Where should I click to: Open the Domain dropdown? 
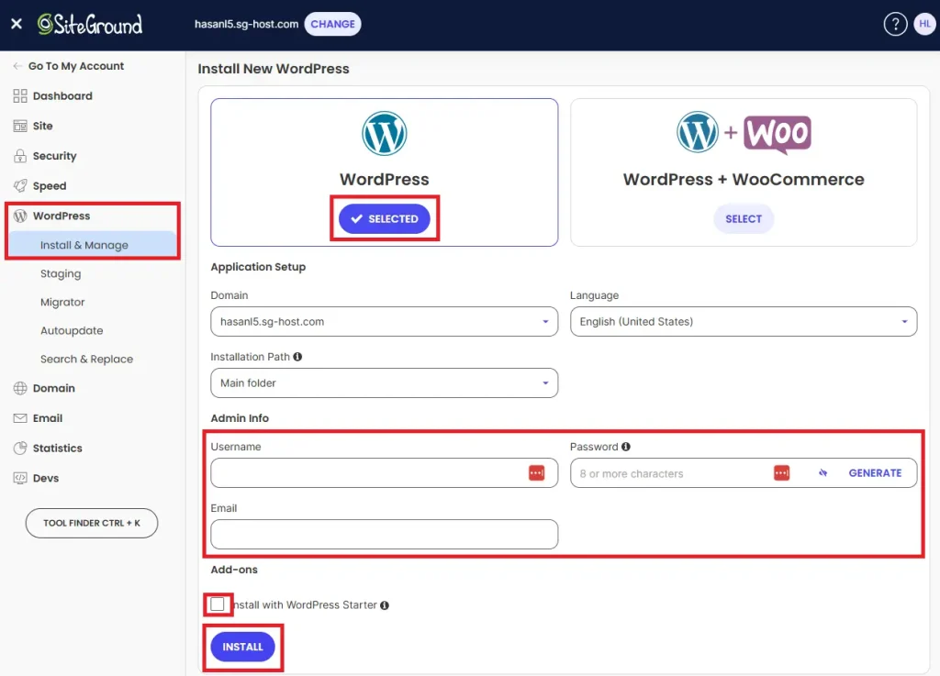(x=385, y=322)
